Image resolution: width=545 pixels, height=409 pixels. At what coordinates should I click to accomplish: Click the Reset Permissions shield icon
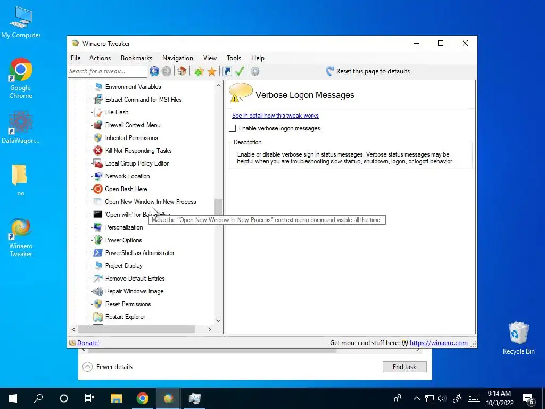pyautogui.click(x=98, y=304)
